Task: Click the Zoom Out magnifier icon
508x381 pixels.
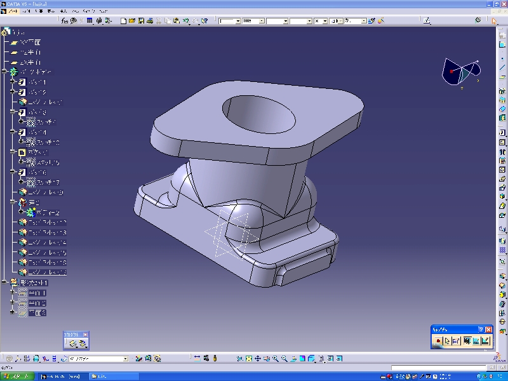Action: pos(284,358)
